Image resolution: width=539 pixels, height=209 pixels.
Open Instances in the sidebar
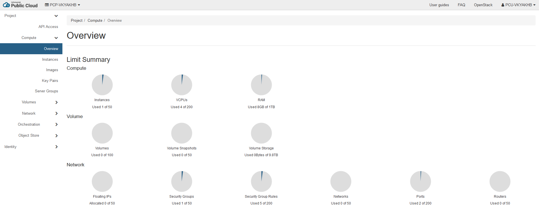[x=50, y=60]
